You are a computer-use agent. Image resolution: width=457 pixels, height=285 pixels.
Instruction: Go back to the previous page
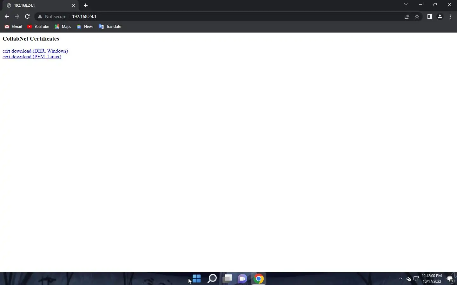coord(7,16)
